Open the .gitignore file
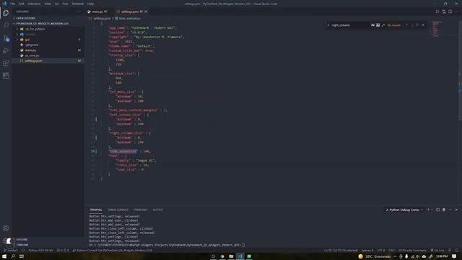The image size is (462, 260). pos(32,45)
